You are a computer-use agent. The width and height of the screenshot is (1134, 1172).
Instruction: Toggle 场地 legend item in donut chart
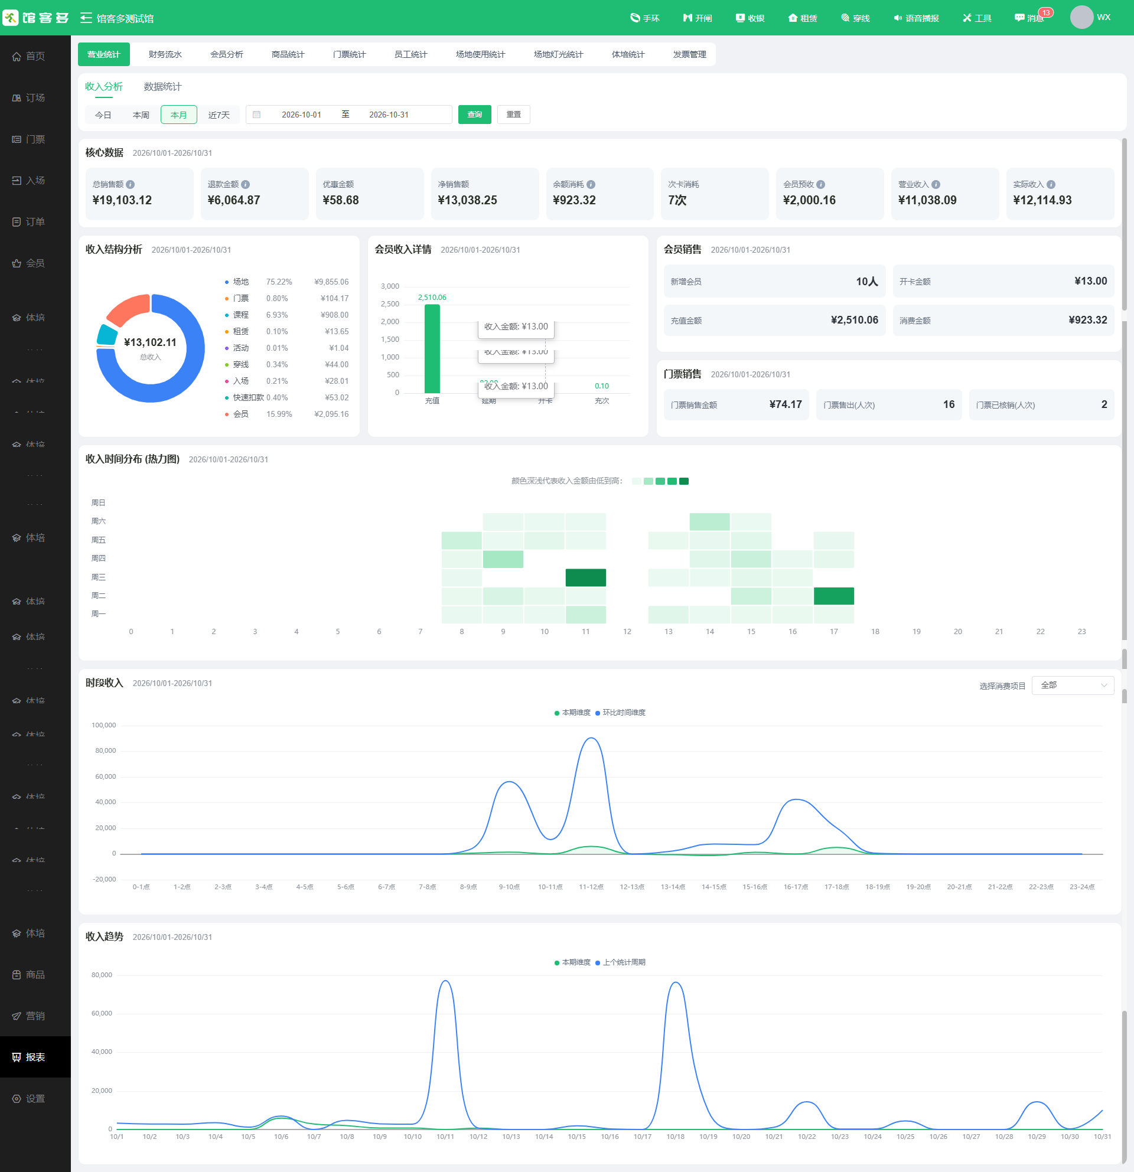pyautogui.click(x=237, y=282)
